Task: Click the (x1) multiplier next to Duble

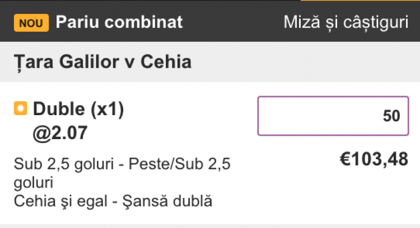Action: click(107, 109)
